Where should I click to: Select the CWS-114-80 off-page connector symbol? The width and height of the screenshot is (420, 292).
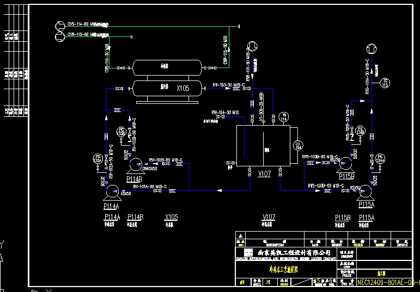[60, 25]
